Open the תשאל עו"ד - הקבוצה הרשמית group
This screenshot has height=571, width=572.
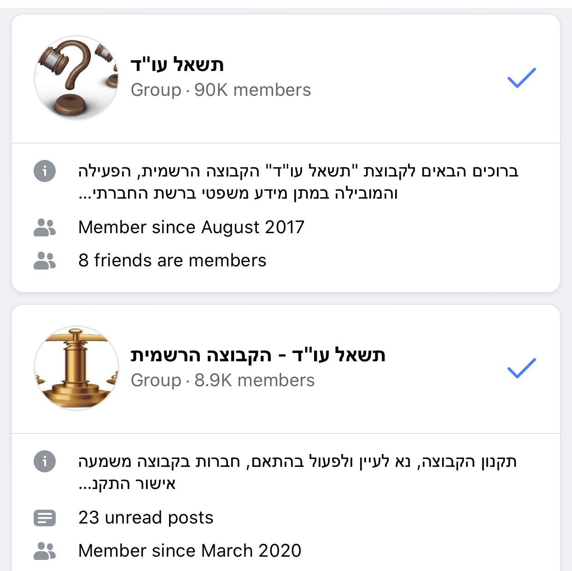click(x=258, y=355)
